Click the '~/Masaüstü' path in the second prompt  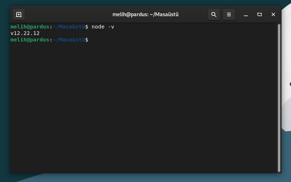pos(69,40)
